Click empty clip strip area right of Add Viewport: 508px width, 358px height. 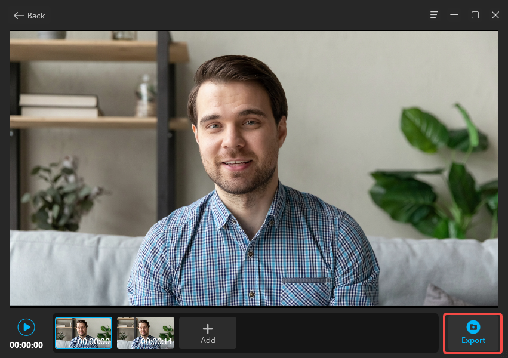click(334, 333)
